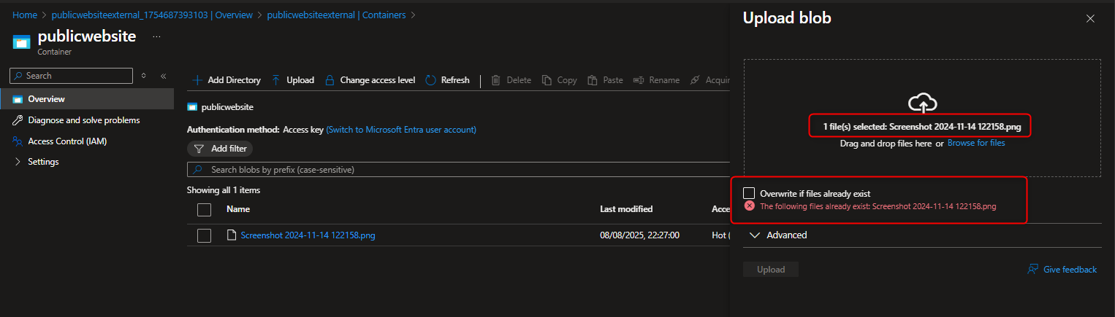Click the Showing all 1 items text
This screenshot has height=317, width=1115.
point(224,190)
